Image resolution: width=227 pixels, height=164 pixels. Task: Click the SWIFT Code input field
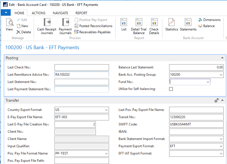(x=196, y=124)
